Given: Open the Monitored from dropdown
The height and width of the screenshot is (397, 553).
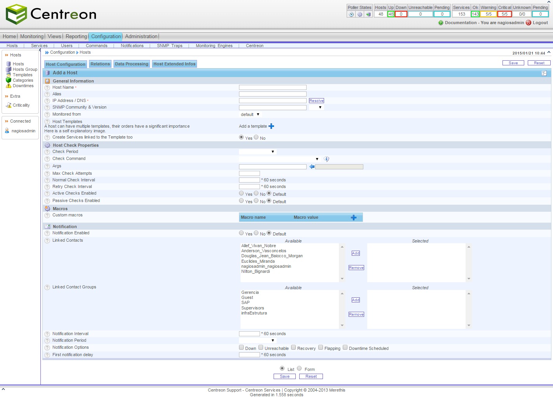Looking at the screenshot, I should 251,114.
